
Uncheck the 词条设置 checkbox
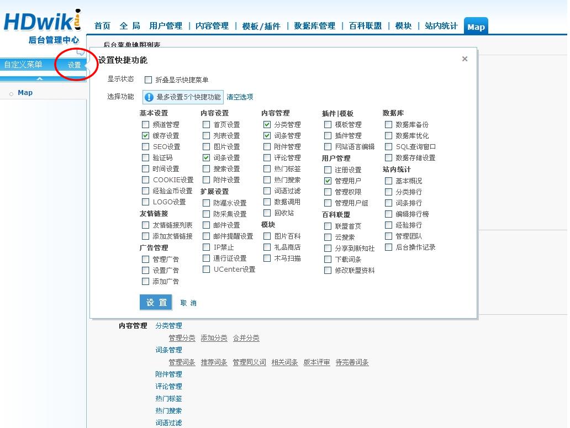tap(206, 158)
